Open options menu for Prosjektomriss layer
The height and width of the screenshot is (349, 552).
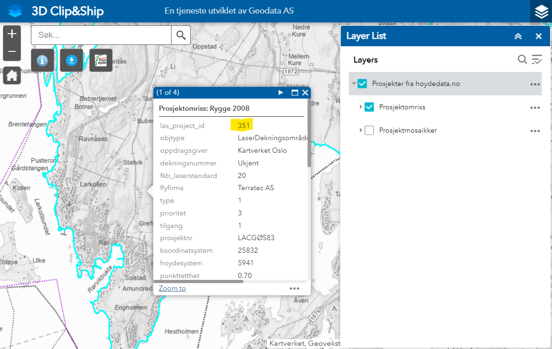(x=535, y=107)
